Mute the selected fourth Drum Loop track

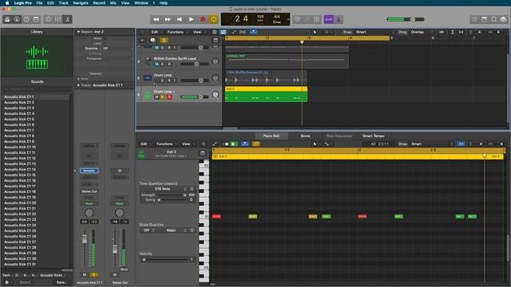pyautogui.click(x=156, y=97)
